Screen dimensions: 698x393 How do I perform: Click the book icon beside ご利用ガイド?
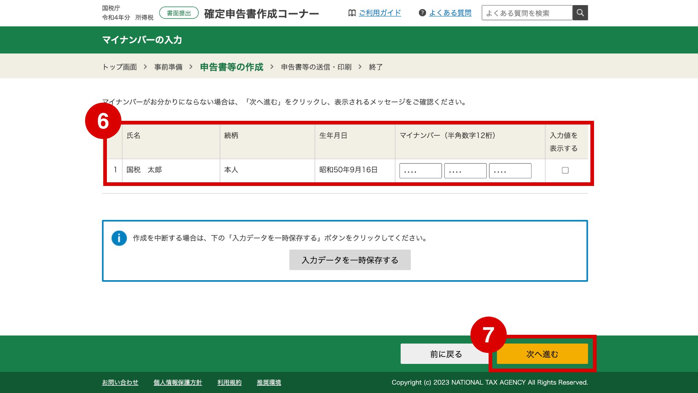click(x=352, y=13)
